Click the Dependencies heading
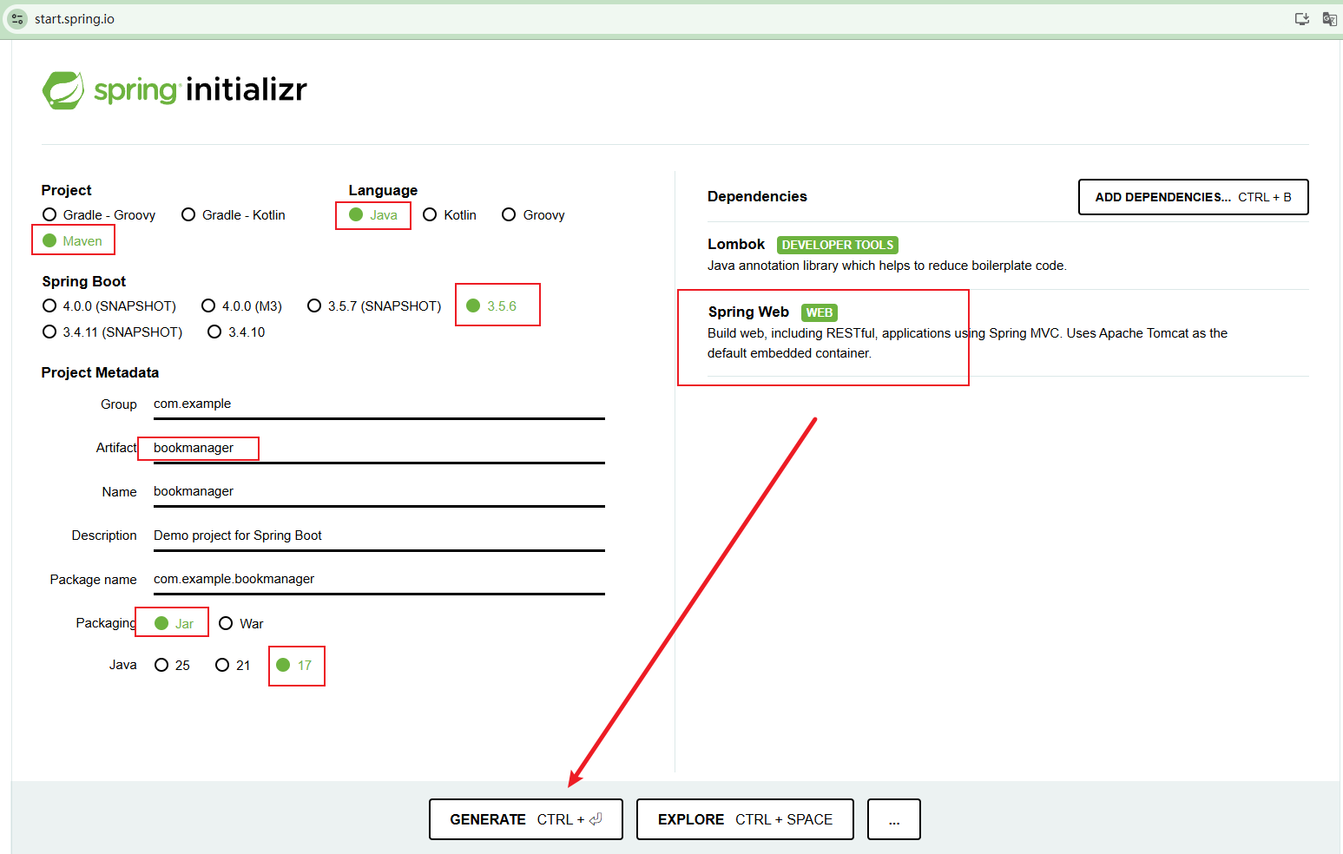Viewport: 1343px width, 854px height. point(757,197)
